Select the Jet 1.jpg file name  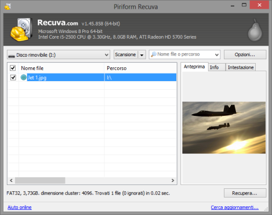[37, 78]
